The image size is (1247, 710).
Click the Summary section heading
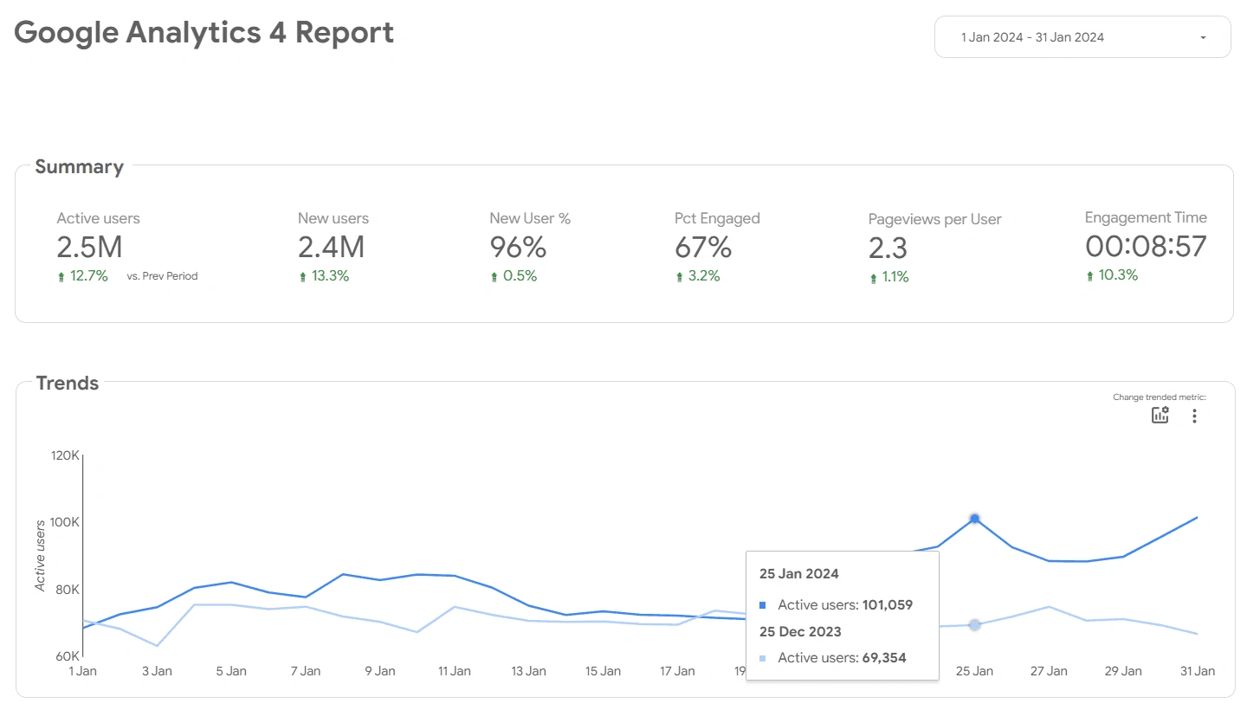click(x=79, y=166)
